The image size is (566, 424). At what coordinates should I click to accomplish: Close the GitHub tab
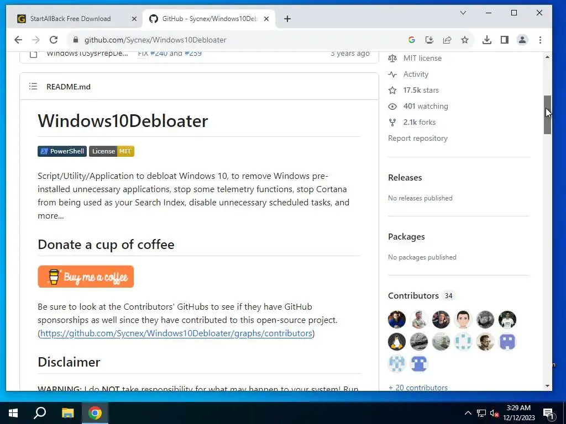pyautogui.click(x=266, y=19)
